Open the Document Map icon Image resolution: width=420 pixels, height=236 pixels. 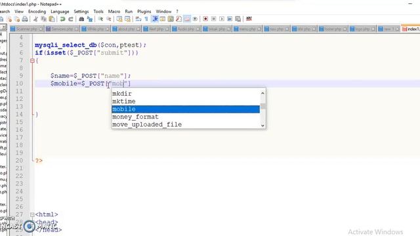[x=171, y=19]
